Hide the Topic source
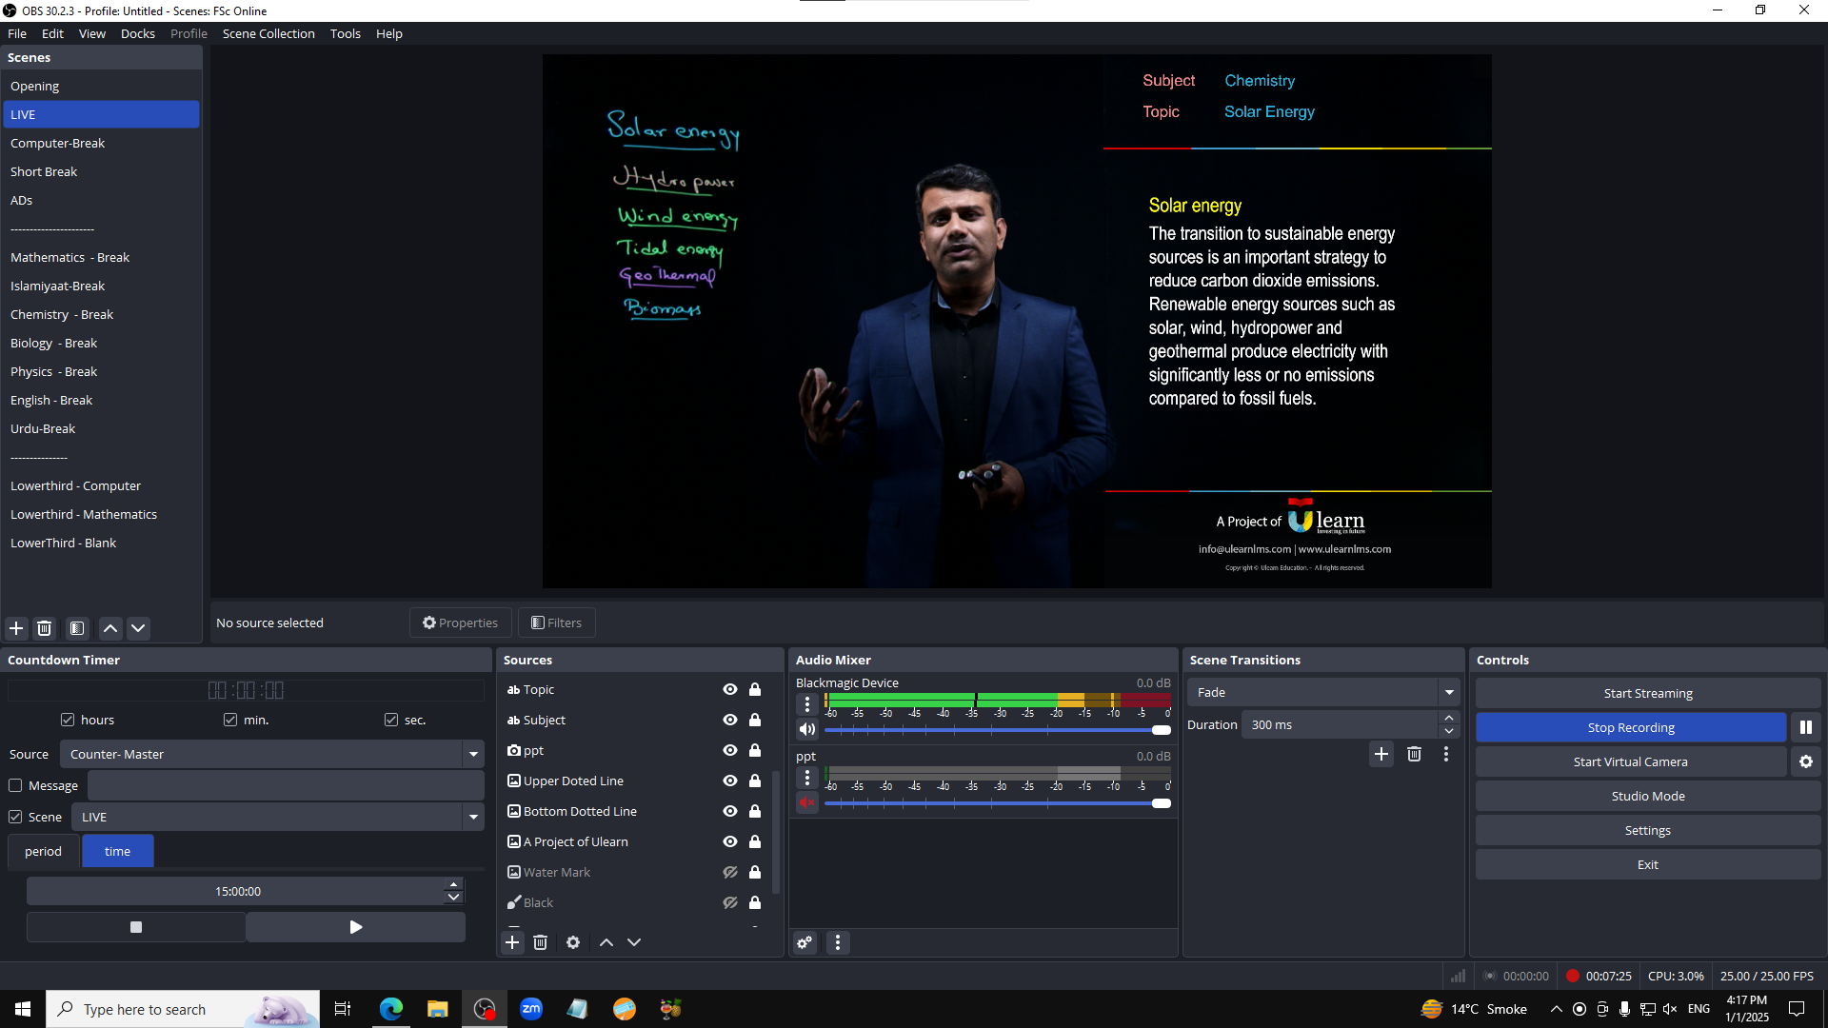The width and height of the screenshot is (1828, 1028). point(730,689)
